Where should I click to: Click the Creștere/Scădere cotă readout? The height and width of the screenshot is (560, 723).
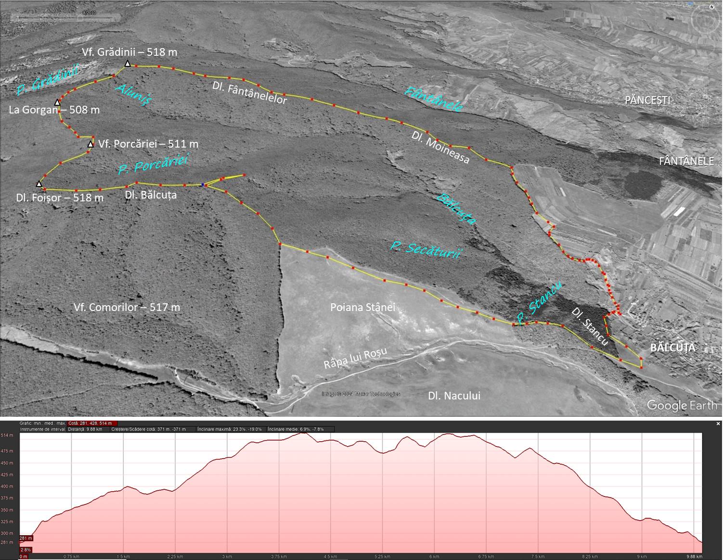148,429
